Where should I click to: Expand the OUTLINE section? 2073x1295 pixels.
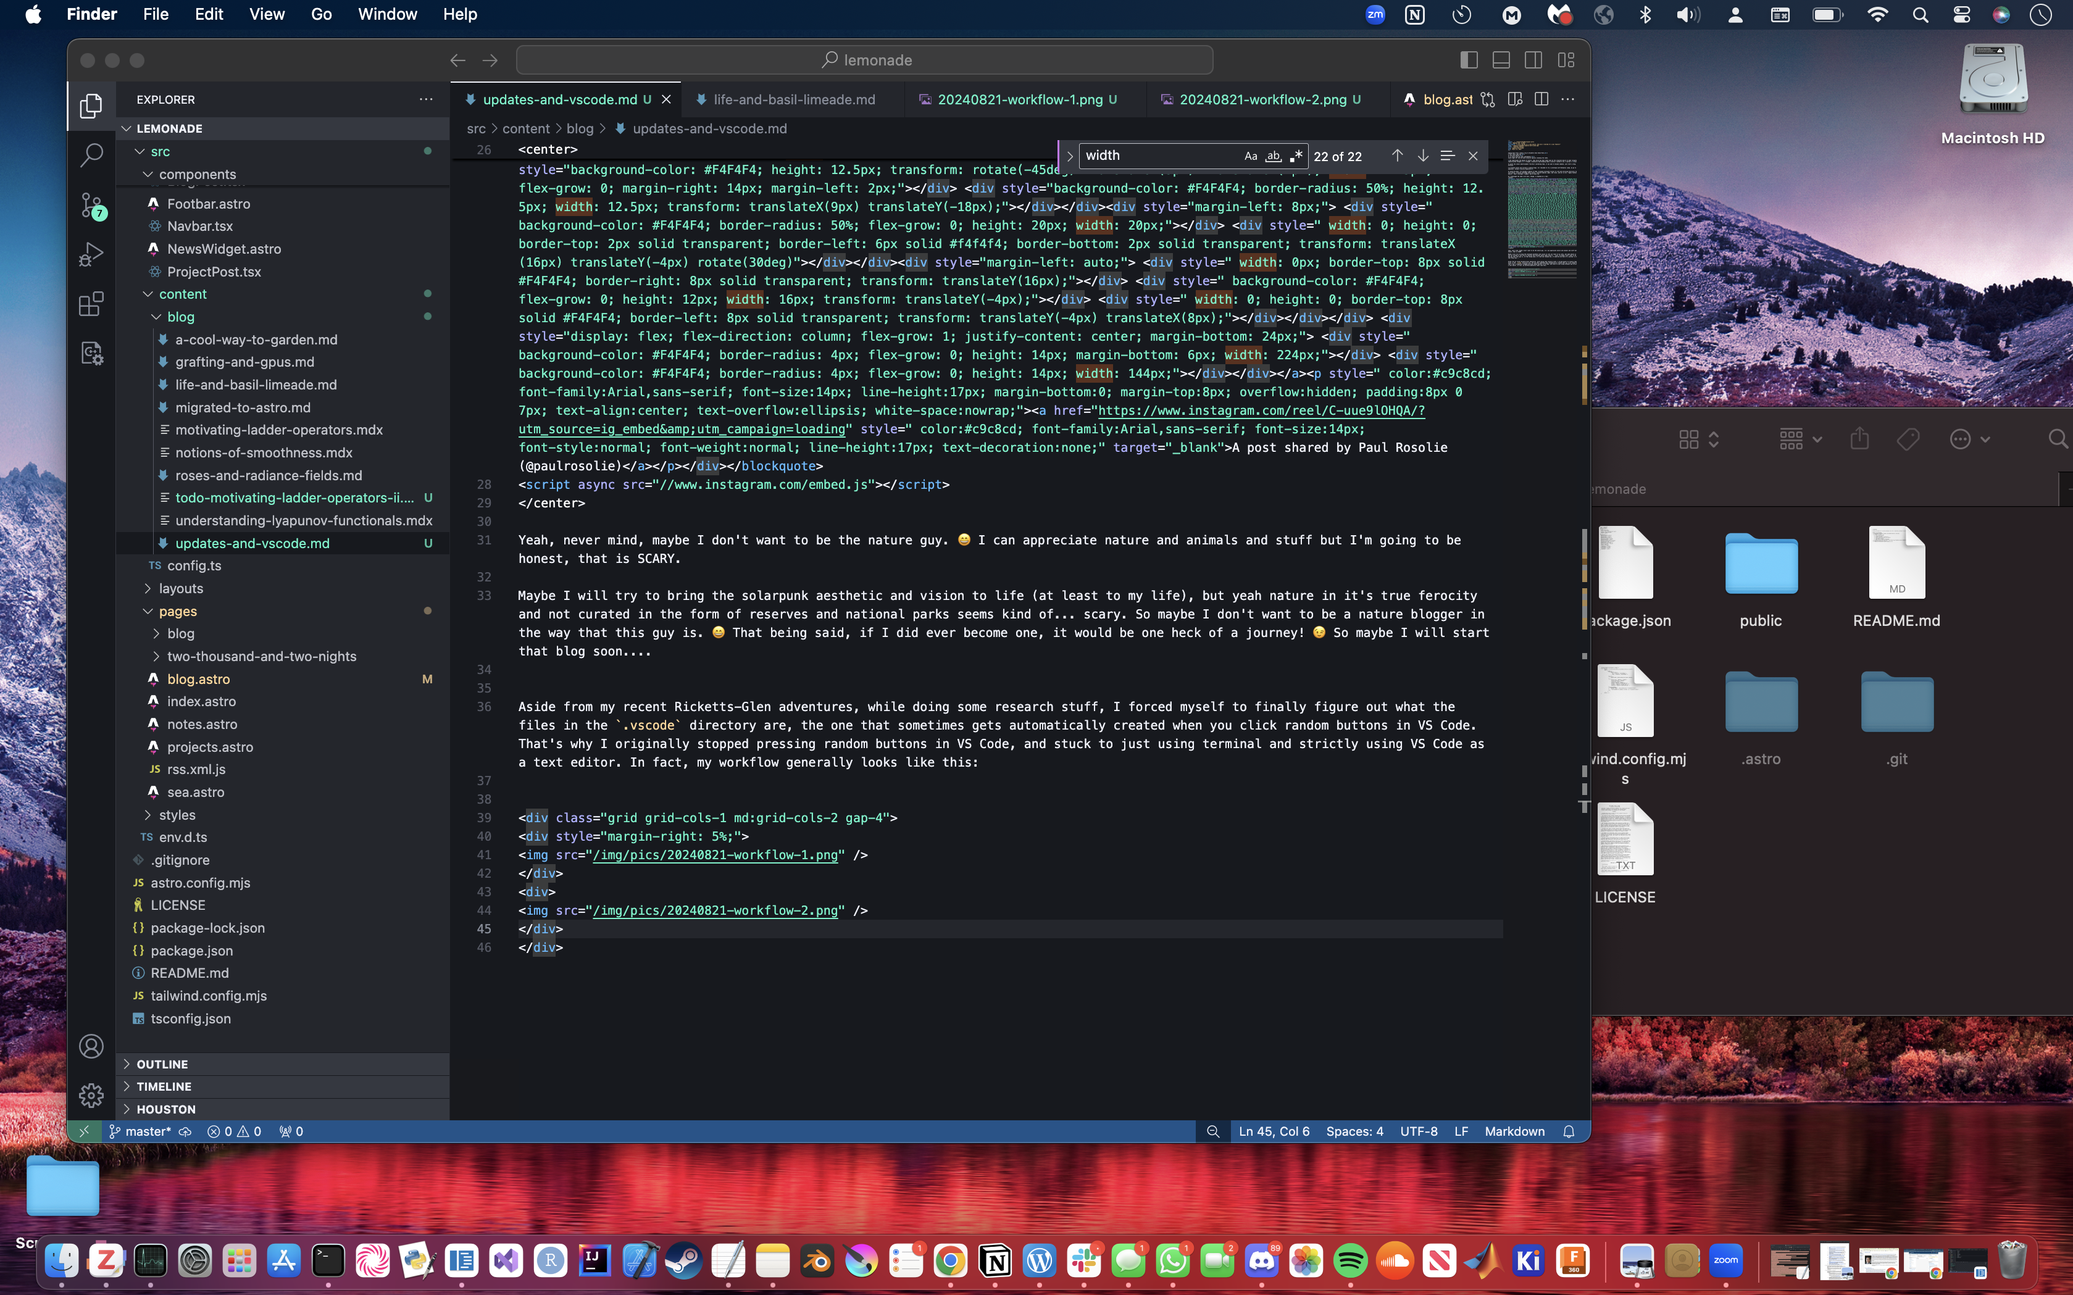tap(162, 1064)
